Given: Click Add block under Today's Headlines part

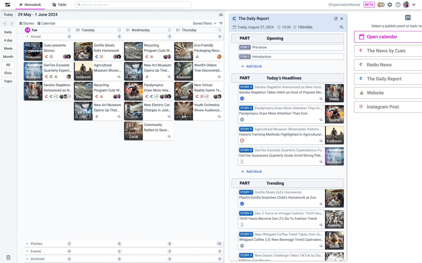Looking at the screenshot, I should (251, 172).
